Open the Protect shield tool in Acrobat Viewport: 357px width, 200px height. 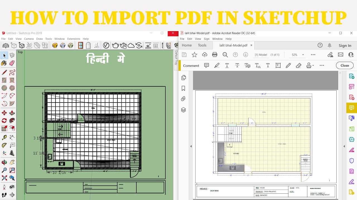(351, 161)
